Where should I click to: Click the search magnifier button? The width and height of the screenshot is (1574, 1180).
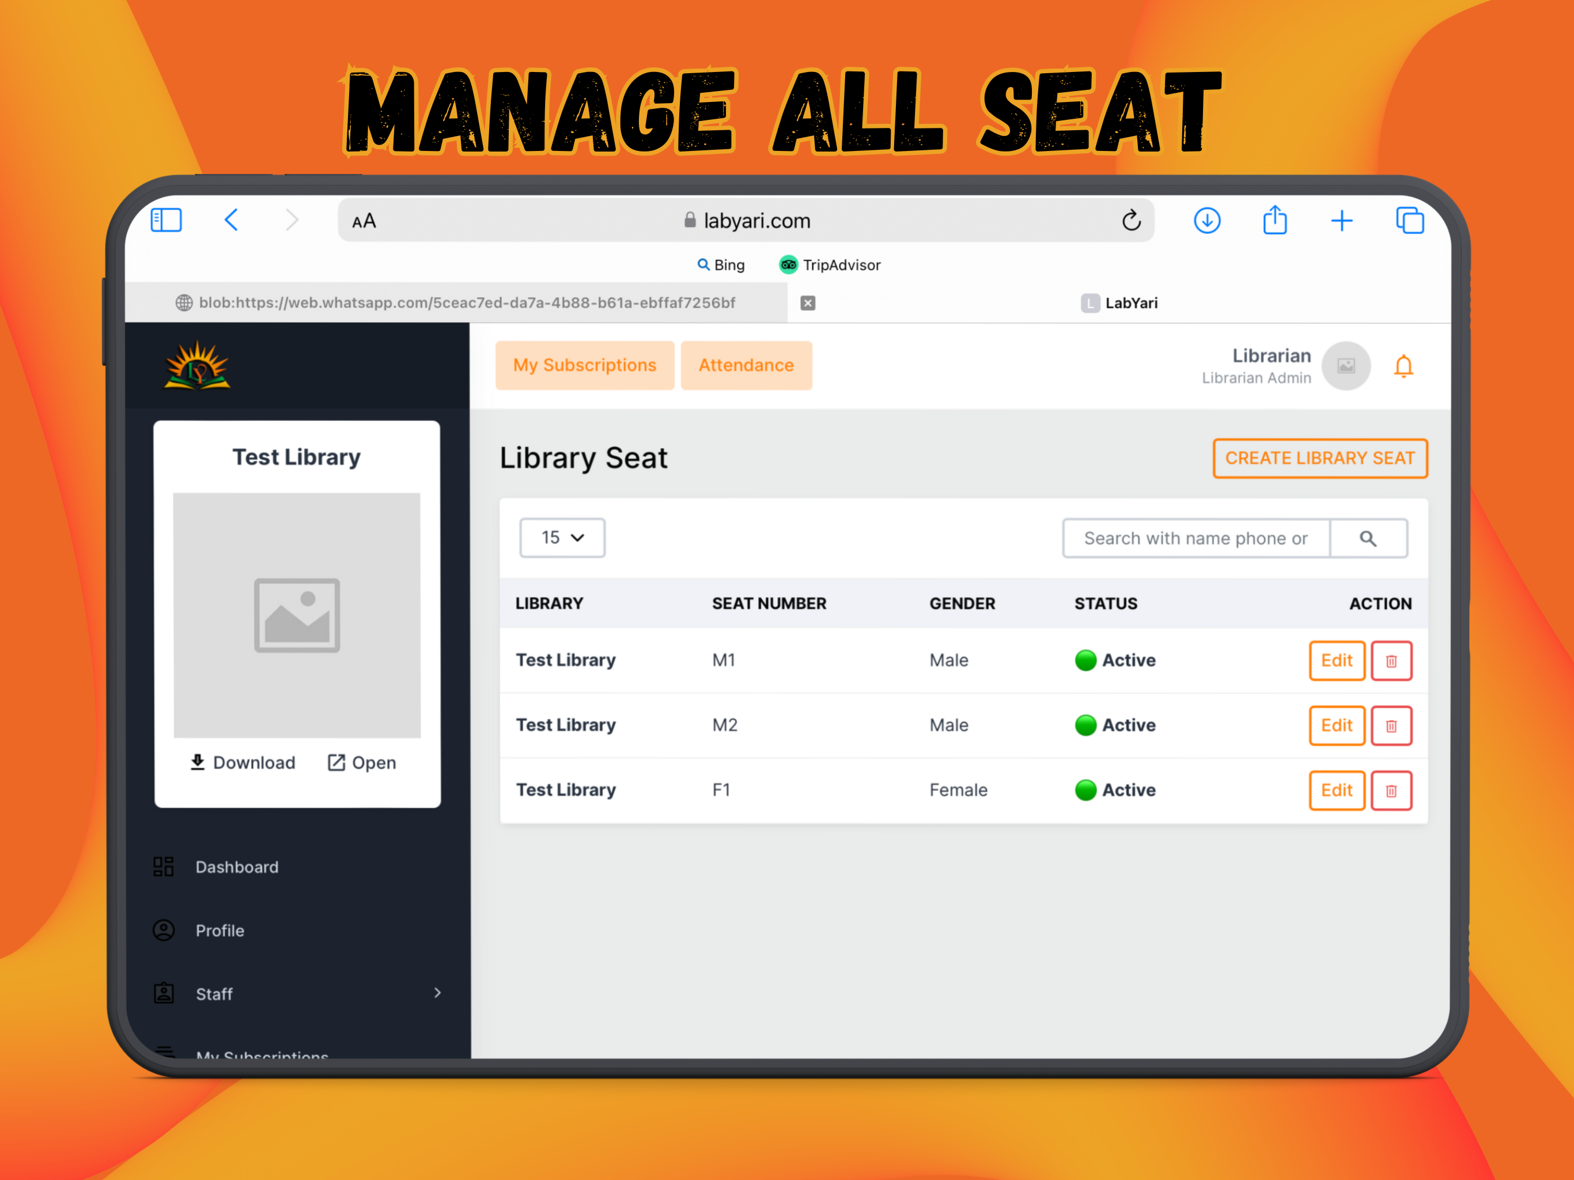pyautogui.click(x=1368, y=539)
